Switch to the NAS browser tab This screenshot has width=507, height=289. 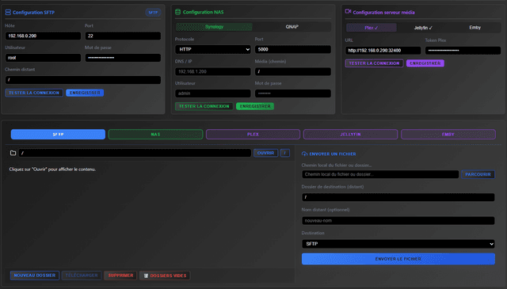click(155, 134)
